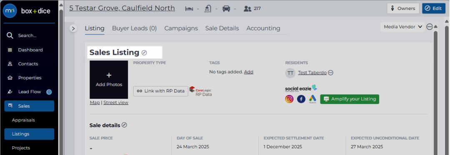Click the Google Ads icon
The width and height of the screenshot is (450, 155).
(x=313, y=99)
